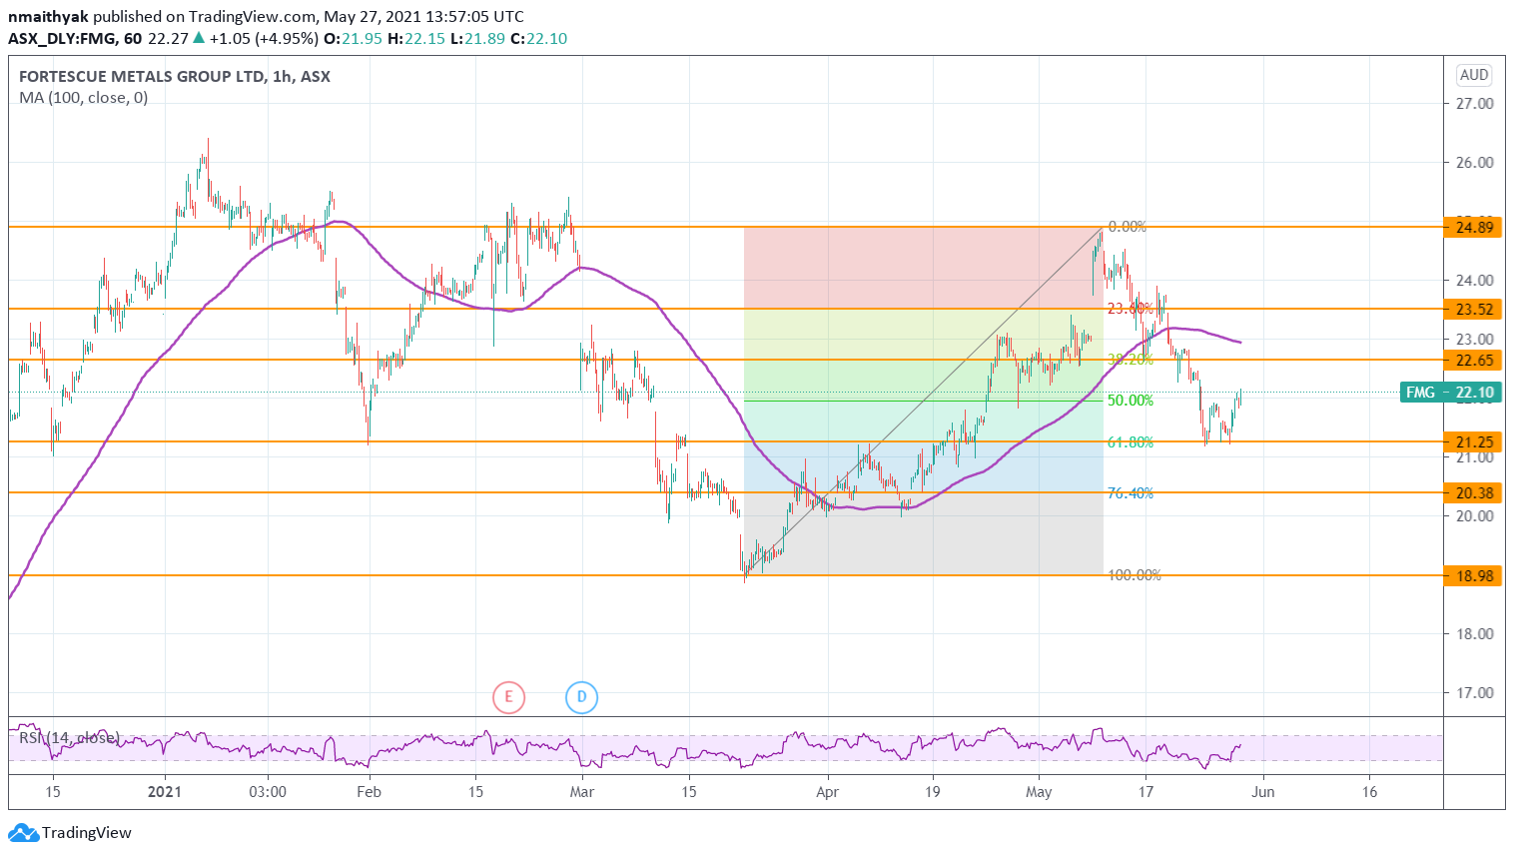Click the TradingView logo icon
This screenshot has height=856, width=1514.
(22, 833)
